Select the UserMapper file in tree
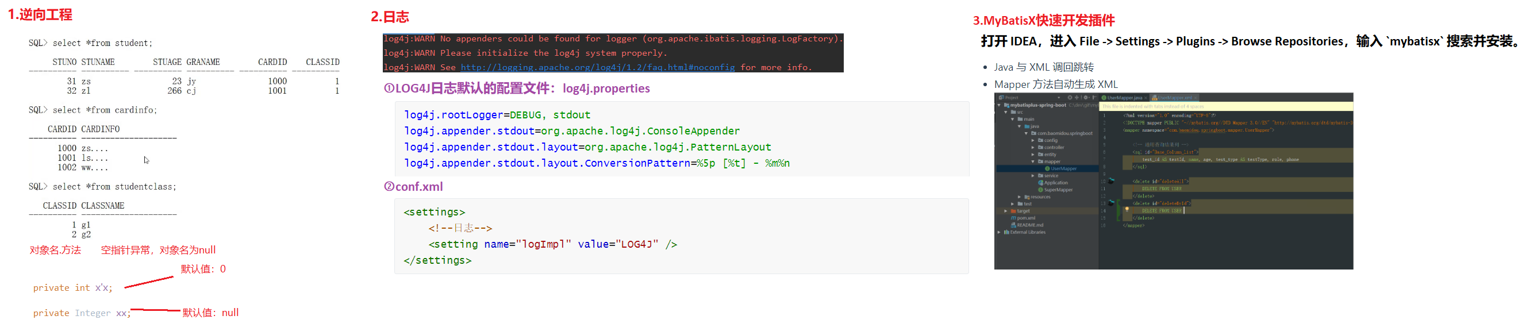Image resolution: width=1522 pixels, height=331 pixels. click(x=1063, y=168)
